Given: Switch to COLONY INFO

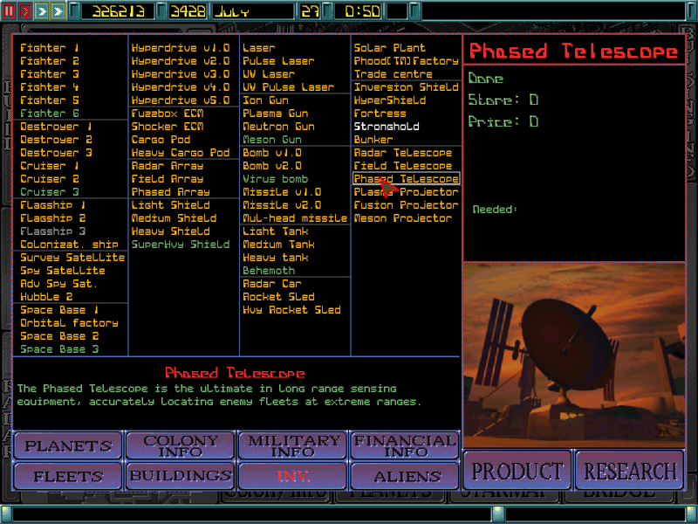Looking at the screenshot, I should coord(180,446).
